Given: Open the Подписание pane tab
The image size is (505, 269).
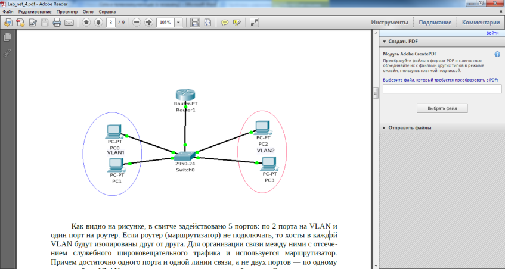Looking at the screenshot, I should click(435, 23).
